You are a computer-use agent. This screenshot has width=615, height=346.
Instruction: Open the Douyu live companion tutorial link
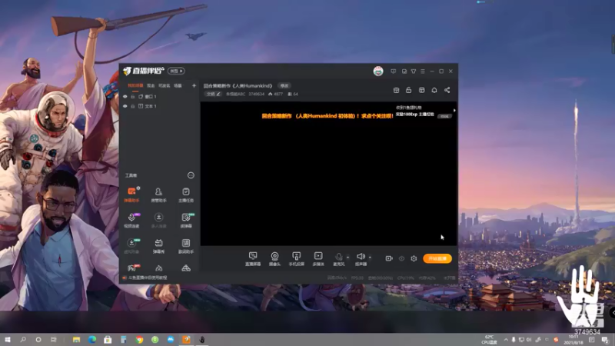[x=147, y=278]
